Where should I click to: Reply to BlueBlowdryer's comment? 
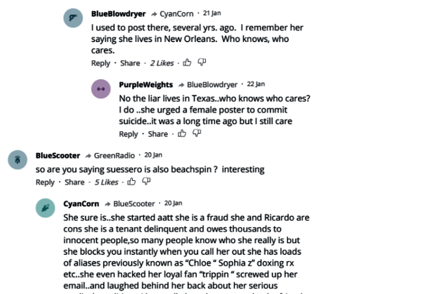click(x=101, y=63)
